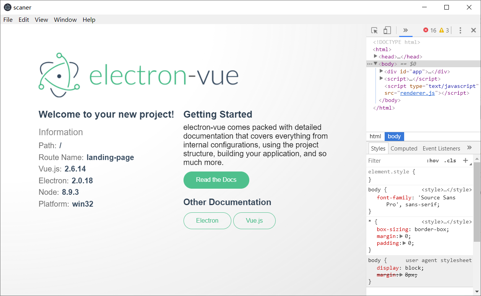
Task: Click the element.style rule block
Action: pyautogui.click(x=419, y=176)
